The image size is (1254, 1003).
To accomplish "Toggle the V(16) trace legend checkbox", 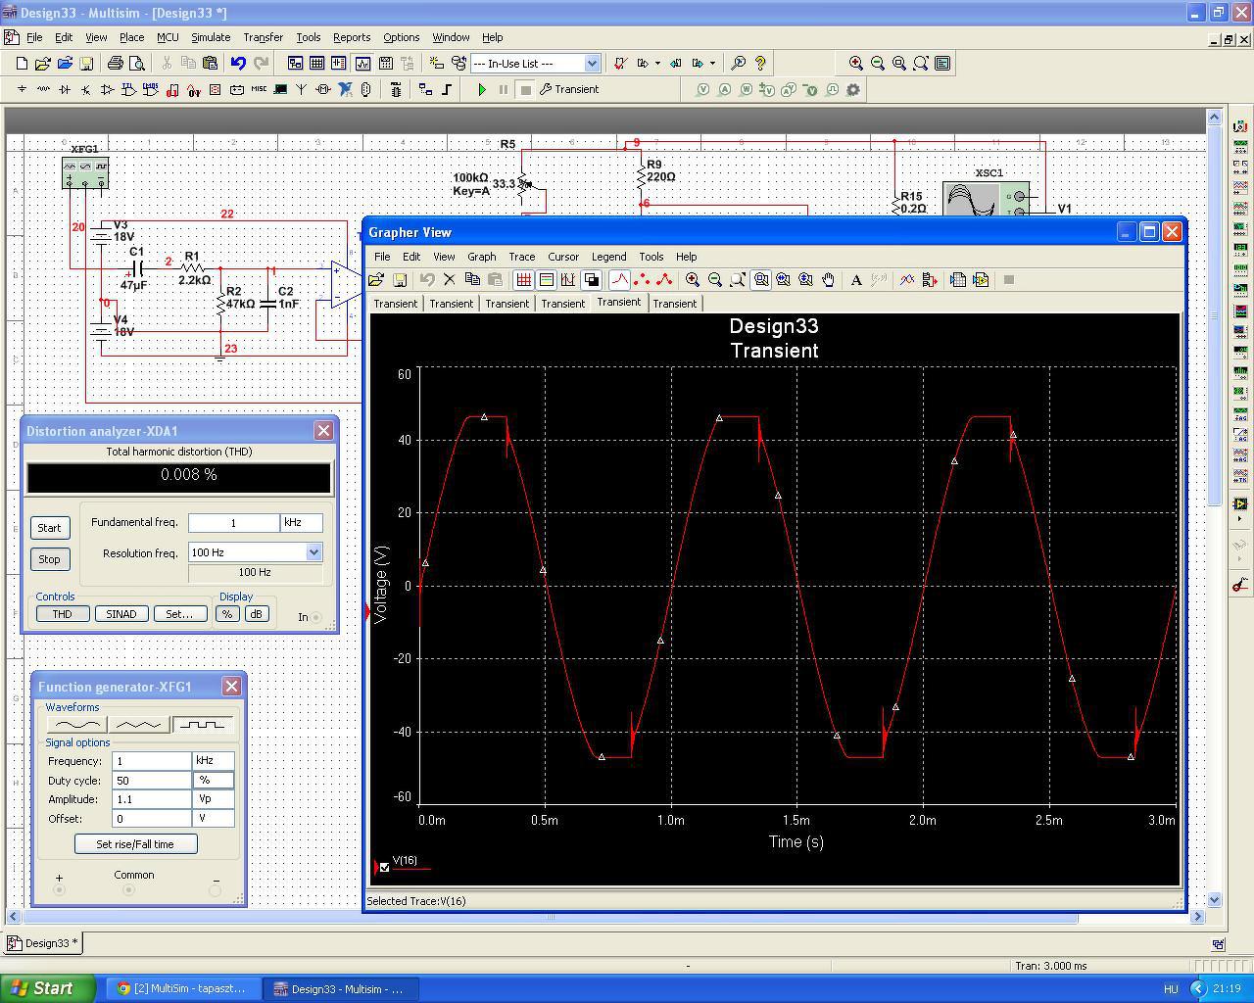I will 385,867.
